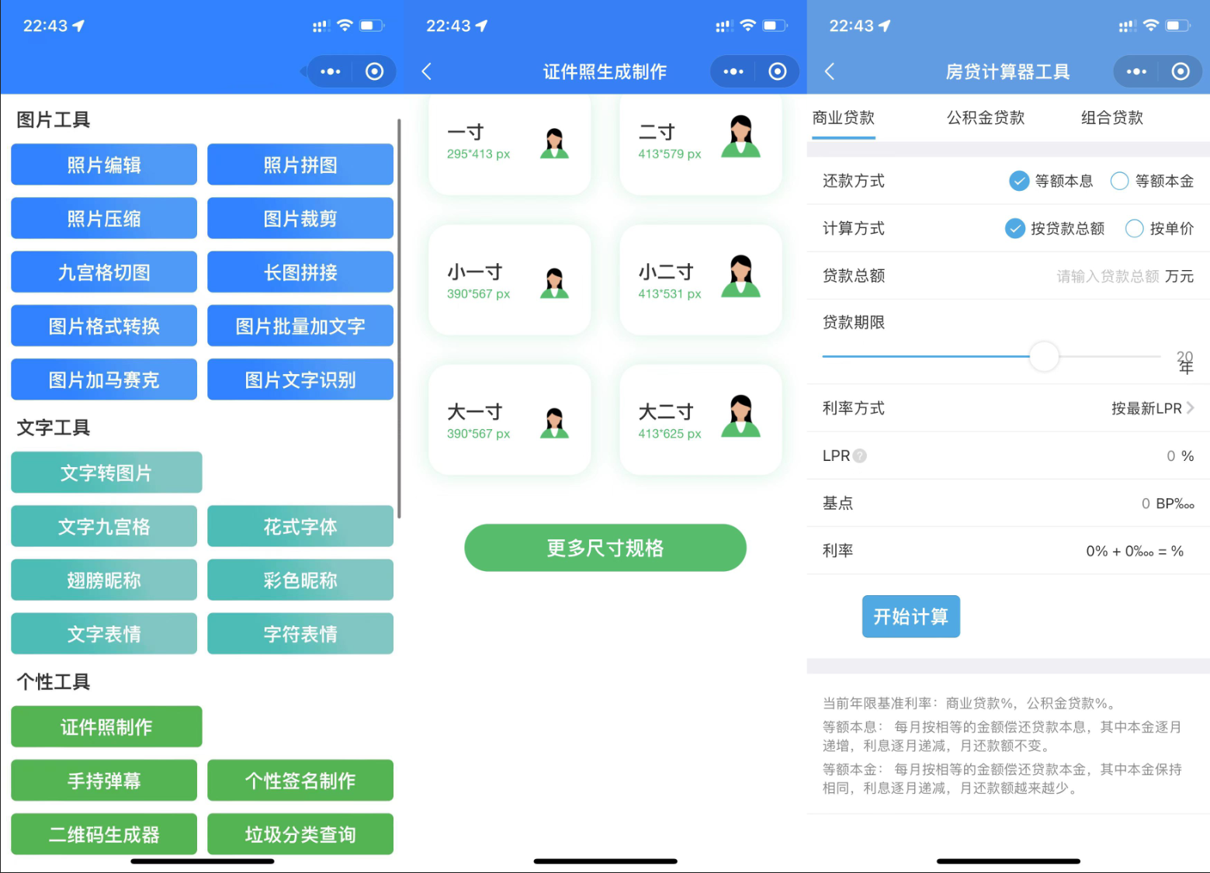Select the 按单价 calculation radio button
This screenshot has height=873, width=1210.
pyautogui.click(x=1134, y=228)
